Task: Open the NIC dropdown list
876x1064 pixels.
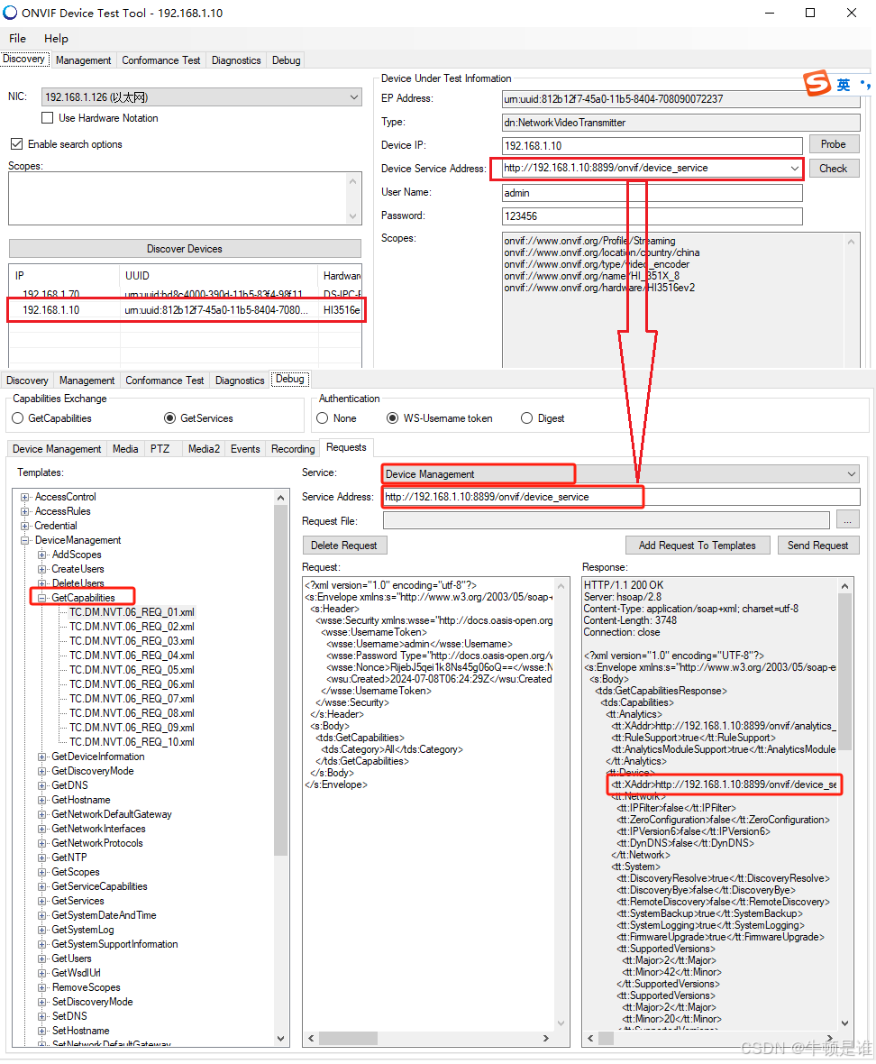Action: 354,97
